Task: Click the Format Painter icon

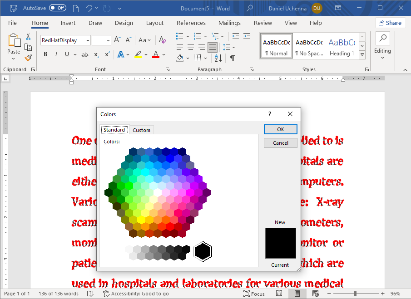Action: point(28,58)
